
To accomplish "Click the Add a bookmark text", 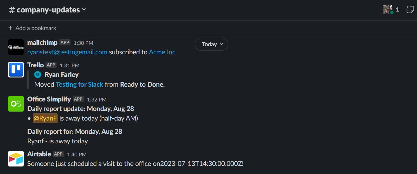I will [x=36, y=28].
